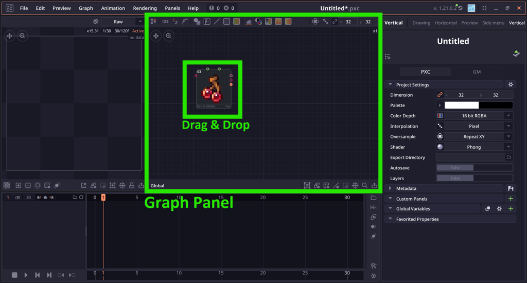527x283 pixels.
Task: Toggle the Autosave switch
Action: (474, 168)
